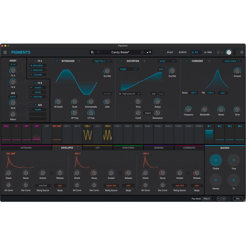Click the lightbulb sound design tips icon
The width and height of the screenshot is (246, 246).
point(219,52)
